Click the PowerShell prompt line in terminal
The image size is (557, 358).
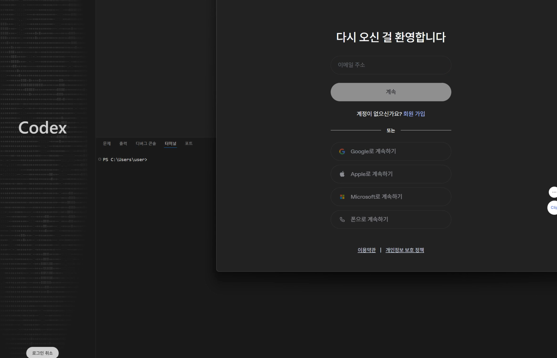[125, 159]
